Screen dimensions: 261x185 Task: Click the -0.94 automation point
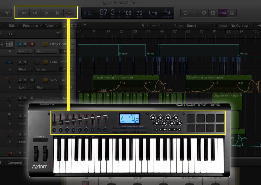99,91
